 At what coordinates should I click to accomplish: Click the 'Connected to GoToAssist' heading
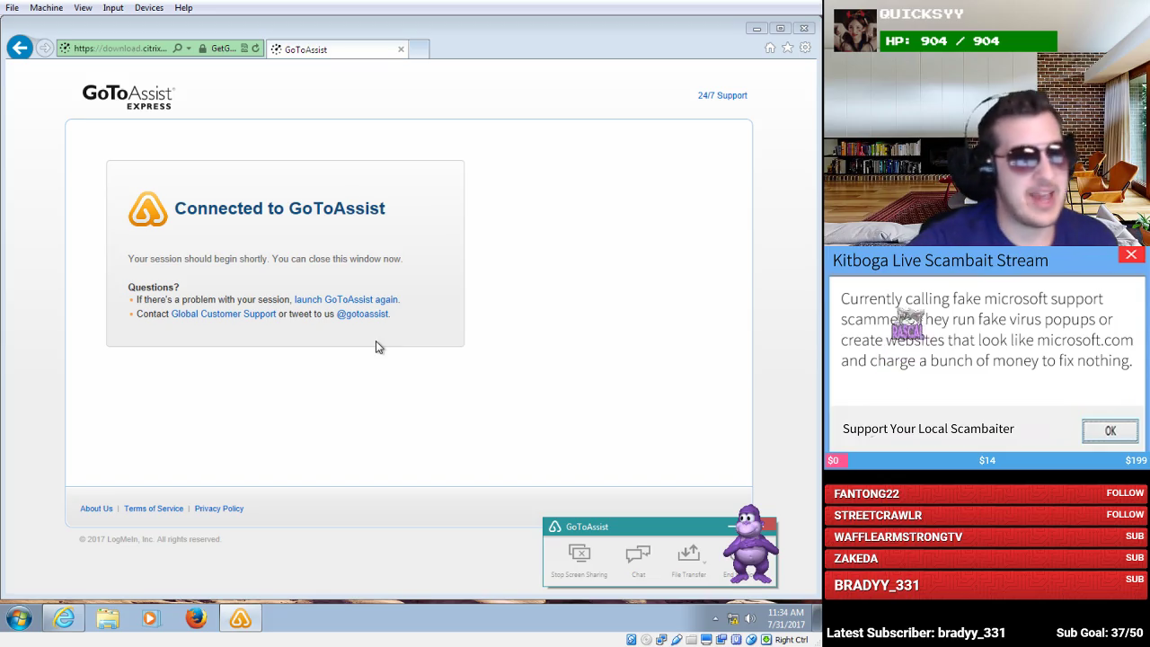pyautogui.click(x=279, y=208)
